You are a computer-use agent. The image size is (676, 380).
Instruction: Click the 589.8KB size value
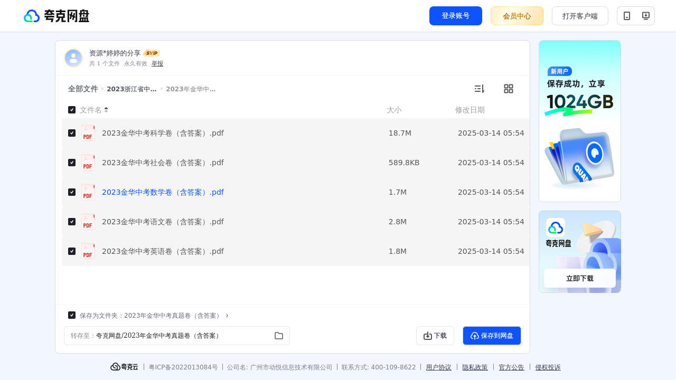(404, 163)
